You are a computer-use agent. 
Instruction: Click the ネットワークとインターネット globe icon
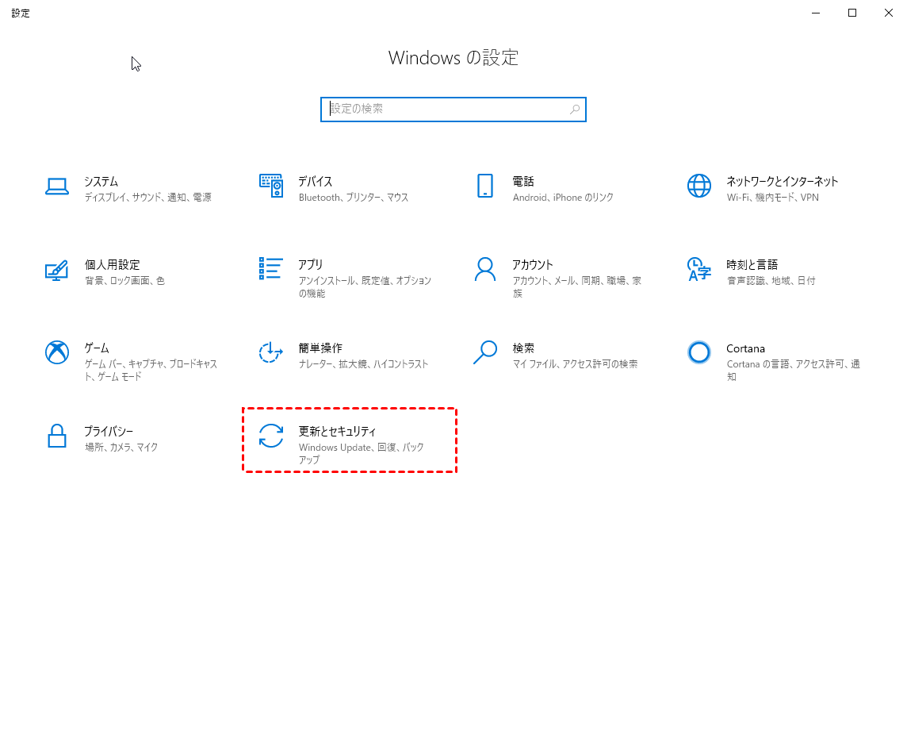click(x=698, y=186)
